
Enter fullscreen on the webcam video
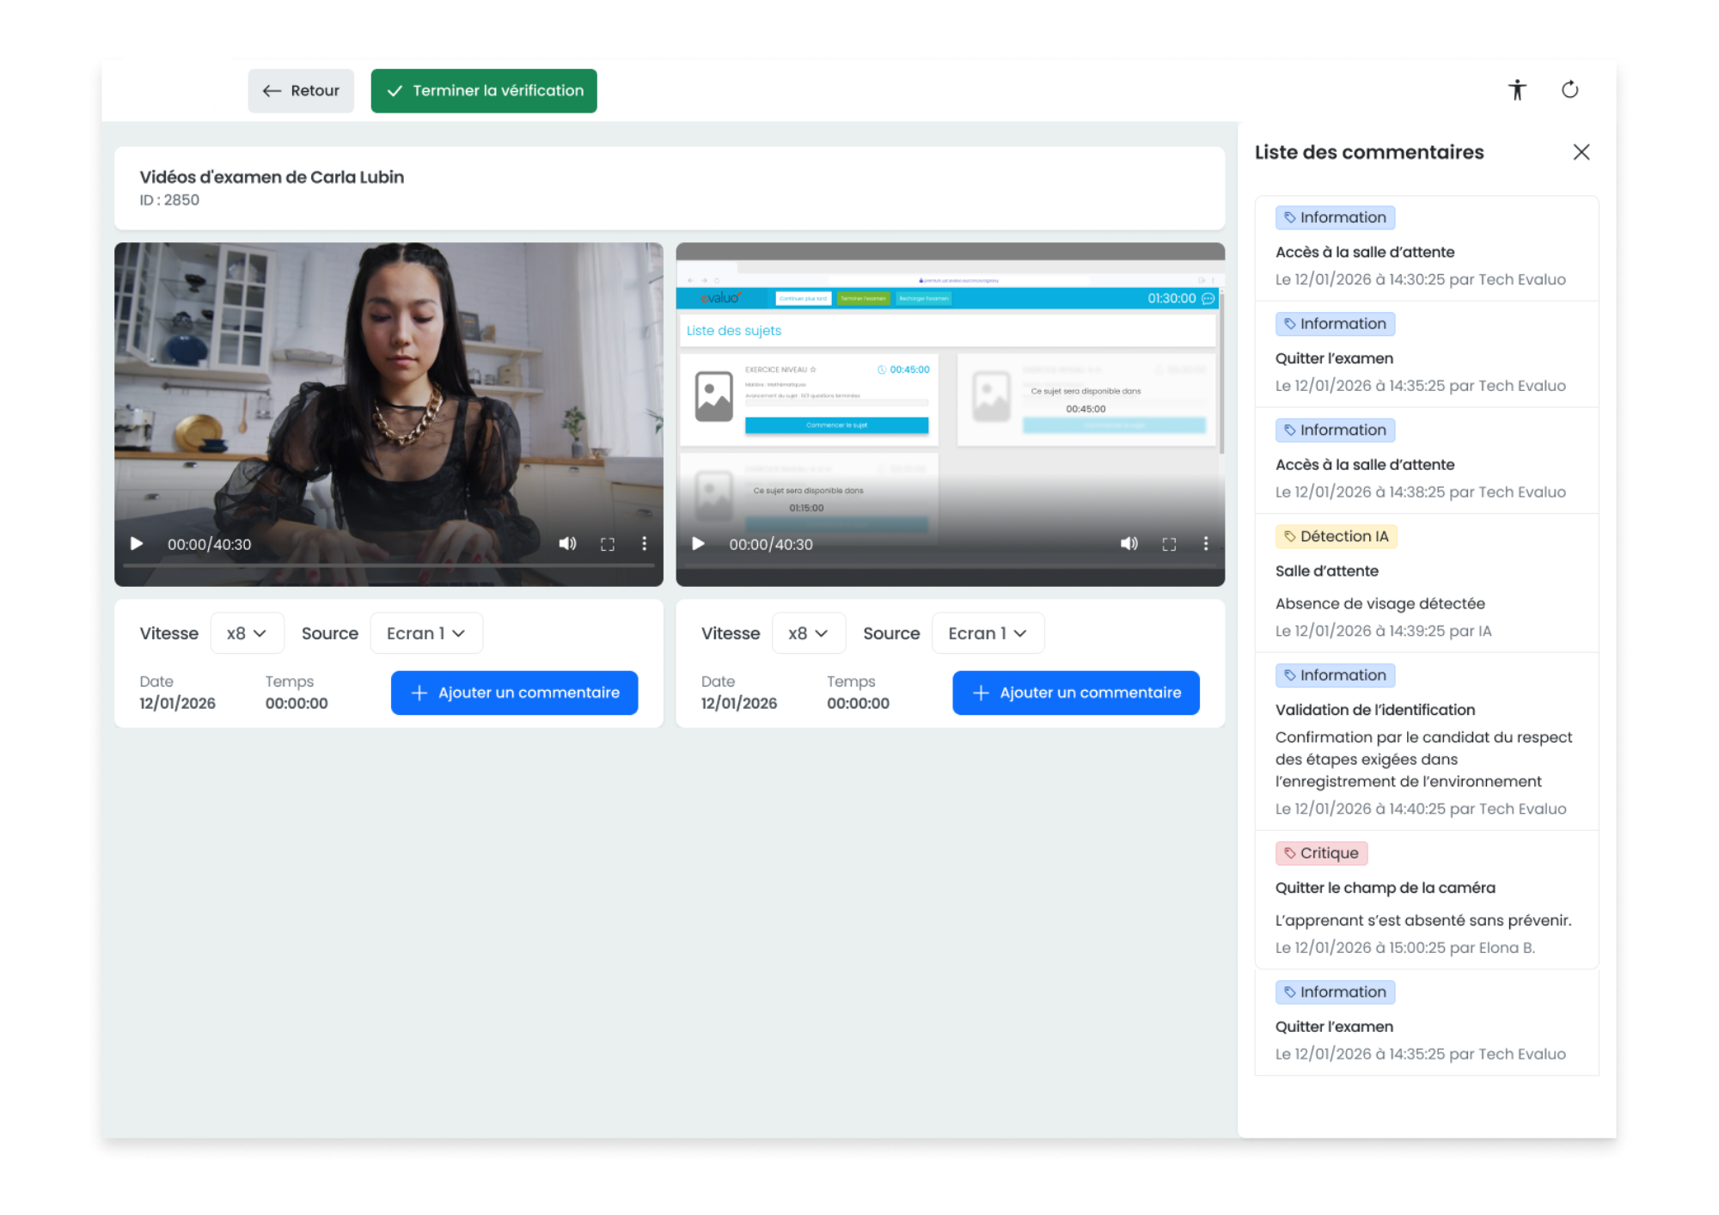[608, 544]
